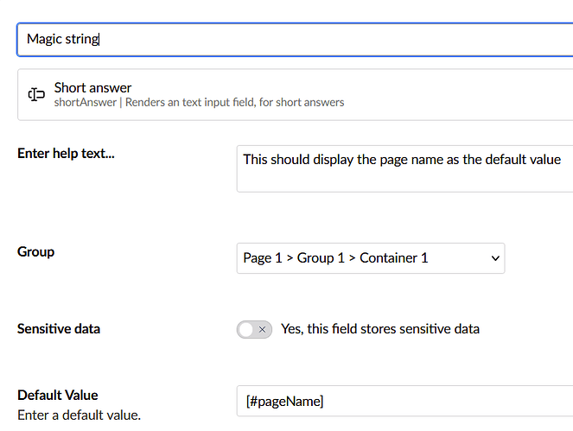Click the 'Enter a default value.' hint text
Image resolution: width=573 pixels, height=431 pixels.
point(79,415)
